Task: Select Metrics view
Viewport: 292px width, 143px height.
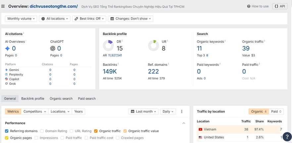Action: coord(13,112)
